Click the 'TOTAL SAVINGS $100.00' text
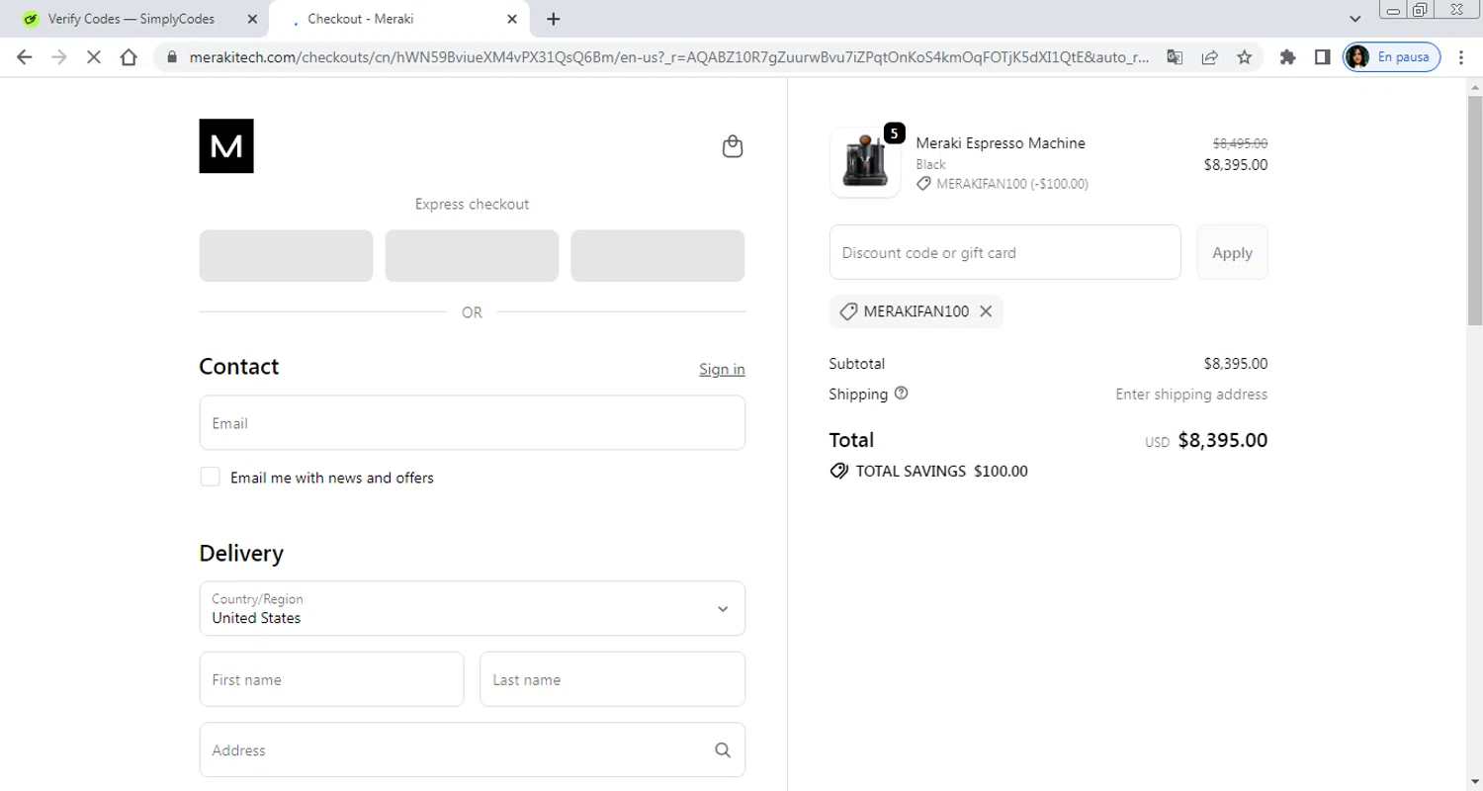1483x791 pixels. pyautogui.click(x=941, y=471)
